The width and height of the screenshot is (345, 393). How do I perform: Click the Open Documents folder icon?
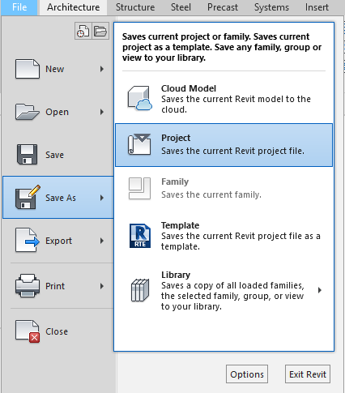(100, 31)
